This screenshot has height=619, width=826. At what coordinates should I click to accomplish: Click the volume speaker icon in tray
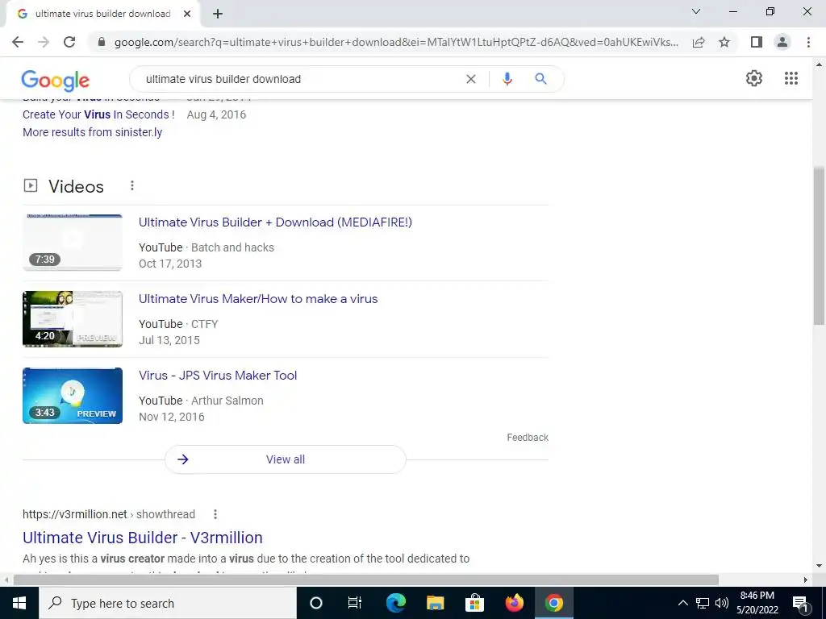[x=722, y=603]
